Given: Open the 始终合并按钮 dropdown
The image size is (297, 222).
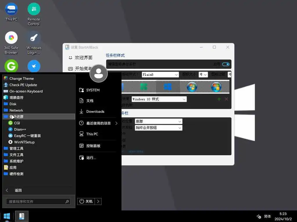Looking at the screenshot, I should click(158, 128).
